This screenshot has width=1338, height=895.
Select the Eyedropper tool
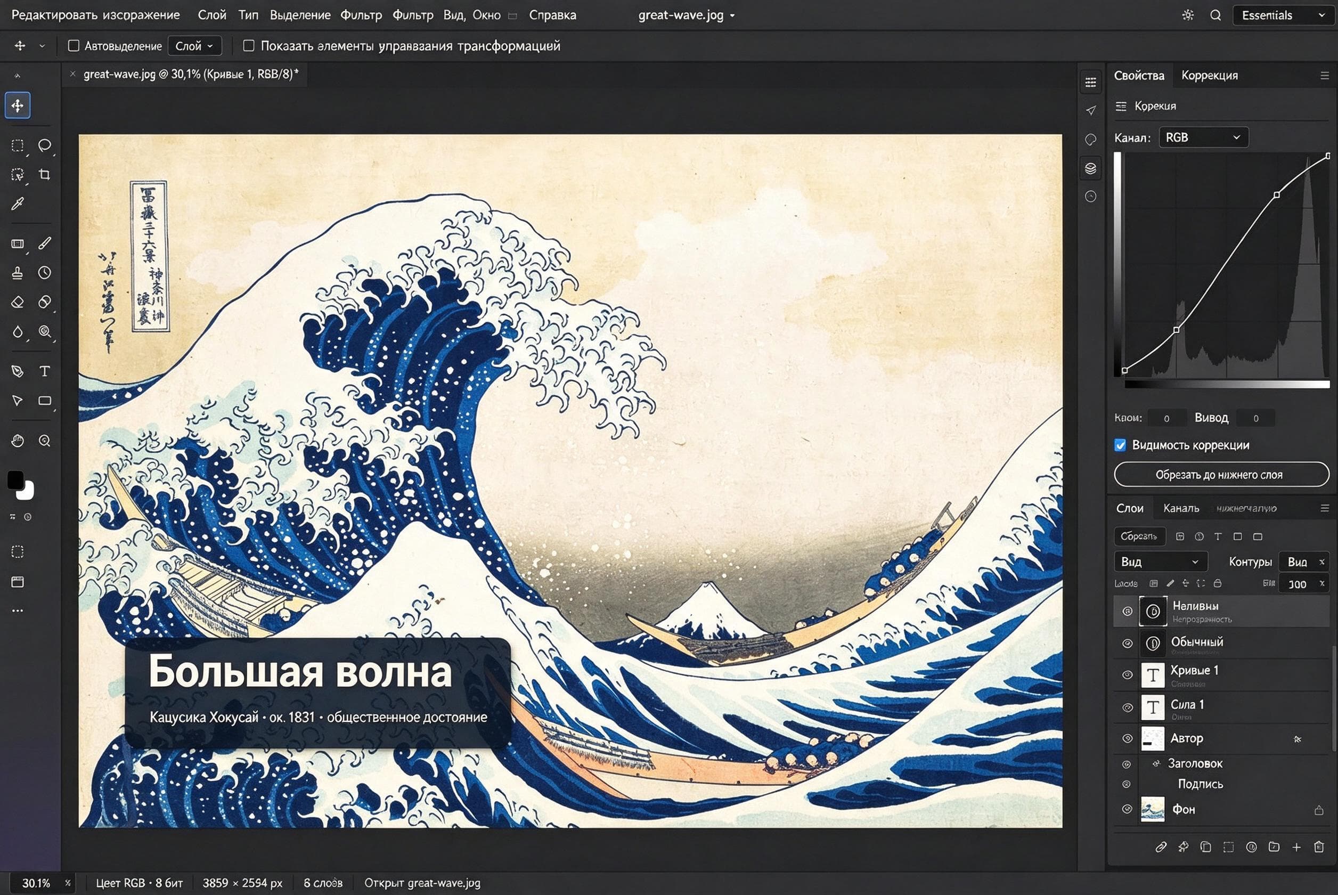(x=18, y=204)
